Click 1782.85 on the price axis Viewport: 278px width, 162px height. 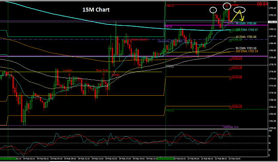pyautogui.click(x=272, y=50)
